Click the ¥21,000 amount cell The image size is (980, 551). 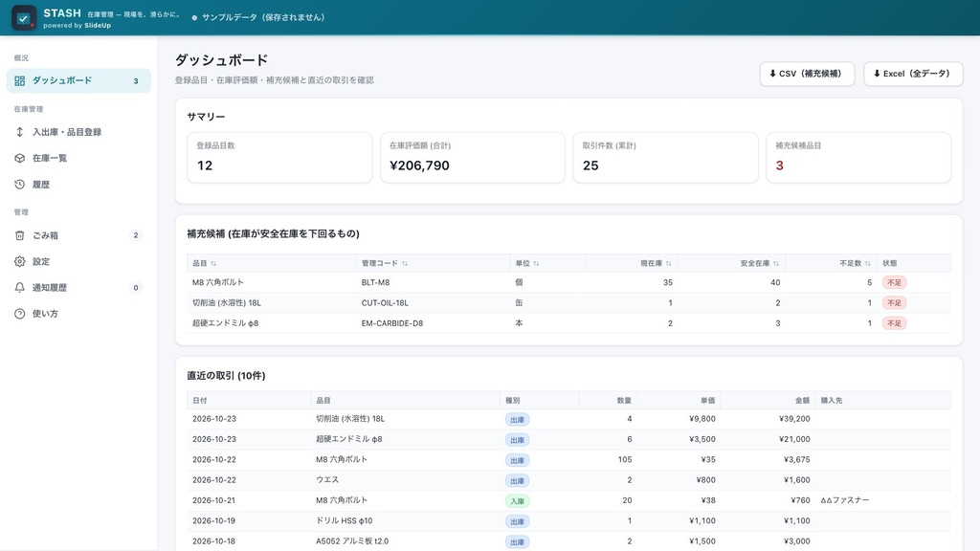click(x=794, y=439)
